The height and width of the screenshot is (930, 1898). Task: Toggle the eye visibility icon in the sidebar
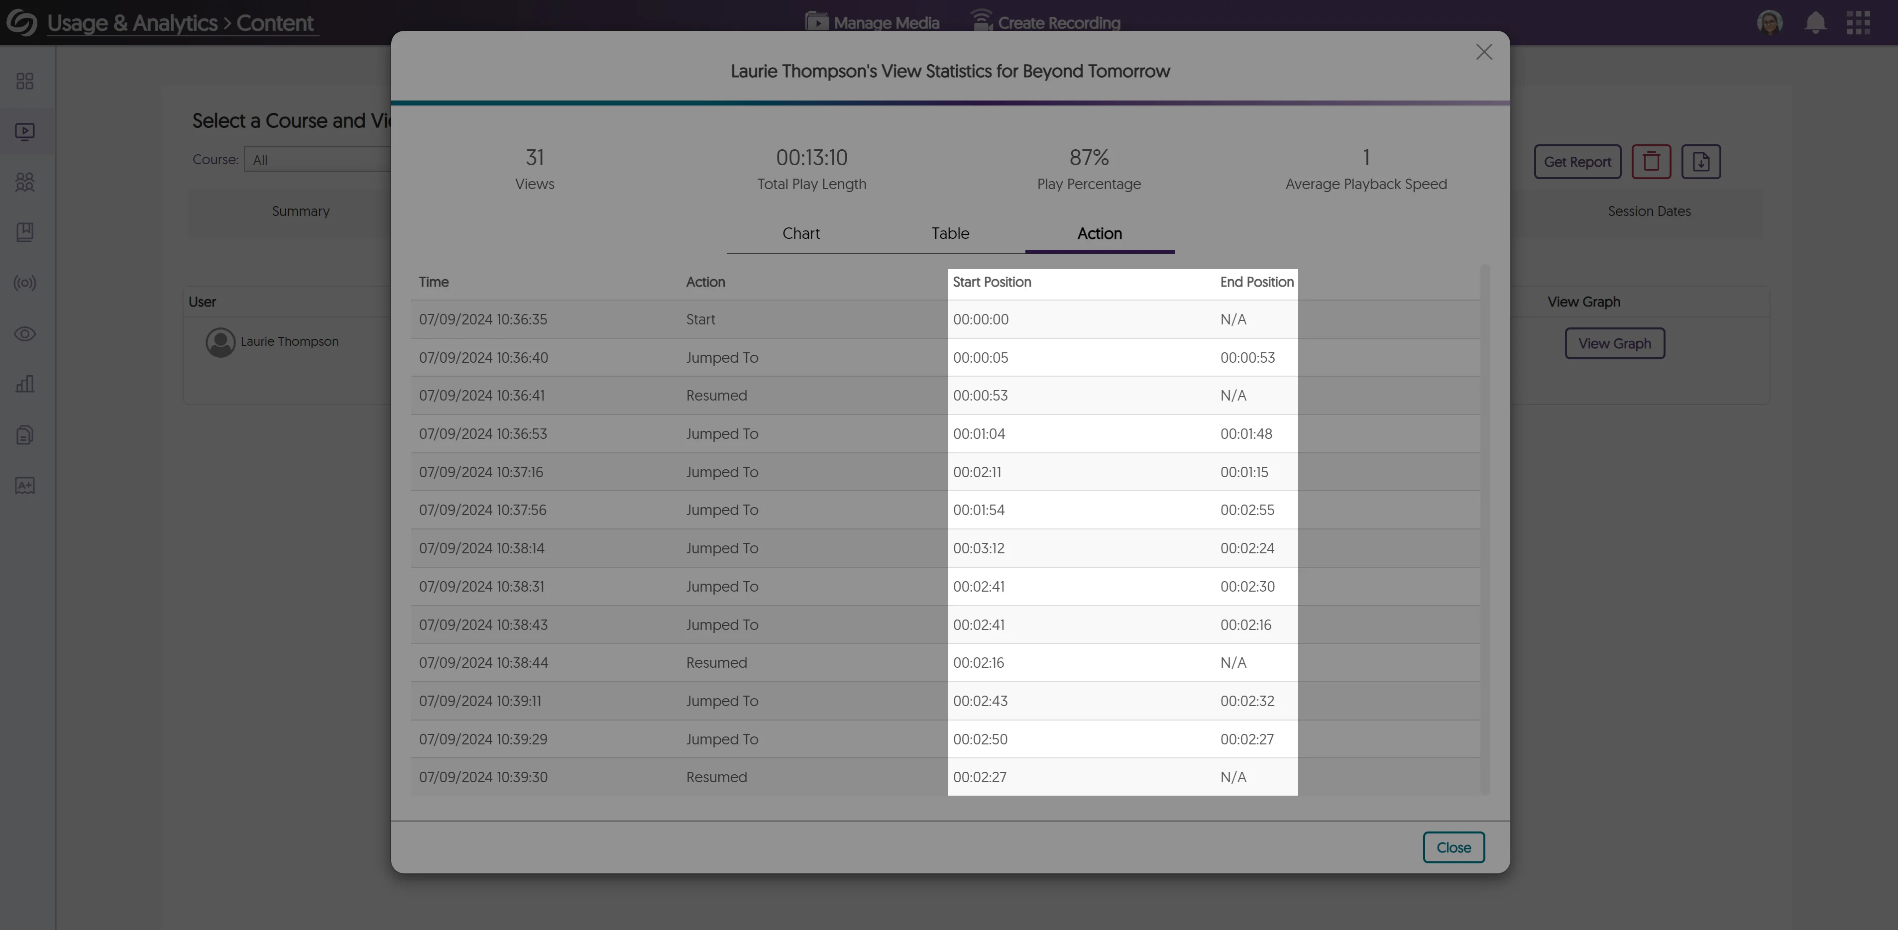pyautogui.click(x=24, y=333)
